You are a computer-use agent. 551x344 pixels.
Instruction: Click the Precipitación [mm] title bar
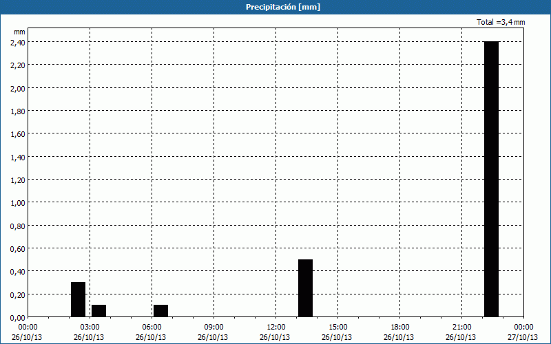(x=275, y=7)
